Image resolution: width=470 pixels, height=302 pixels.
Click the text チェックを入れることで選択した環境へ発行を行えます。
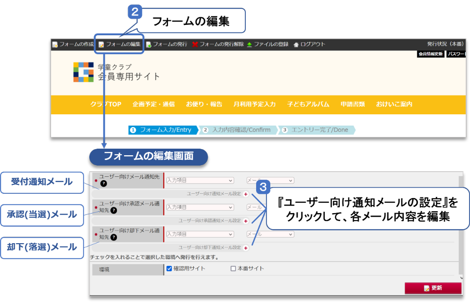tap(154, 257)
